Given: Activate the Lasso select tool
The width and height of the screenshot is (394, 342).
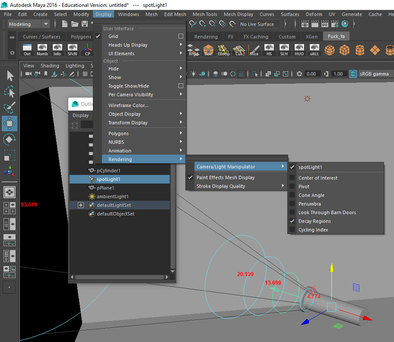Looking at the screenshot, I should tap(10, 92).
